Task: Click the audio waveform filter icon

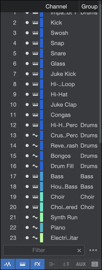Action: (x=8, y=264)
